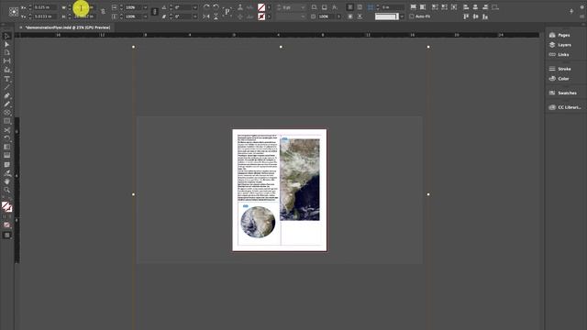Select the Pencil tool
The width and height of the screenshot is (587, 330).
(6, 104)
